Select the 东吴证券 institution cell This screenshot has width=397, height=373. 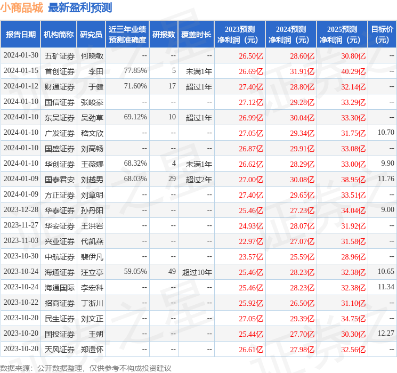coord(60,118)
